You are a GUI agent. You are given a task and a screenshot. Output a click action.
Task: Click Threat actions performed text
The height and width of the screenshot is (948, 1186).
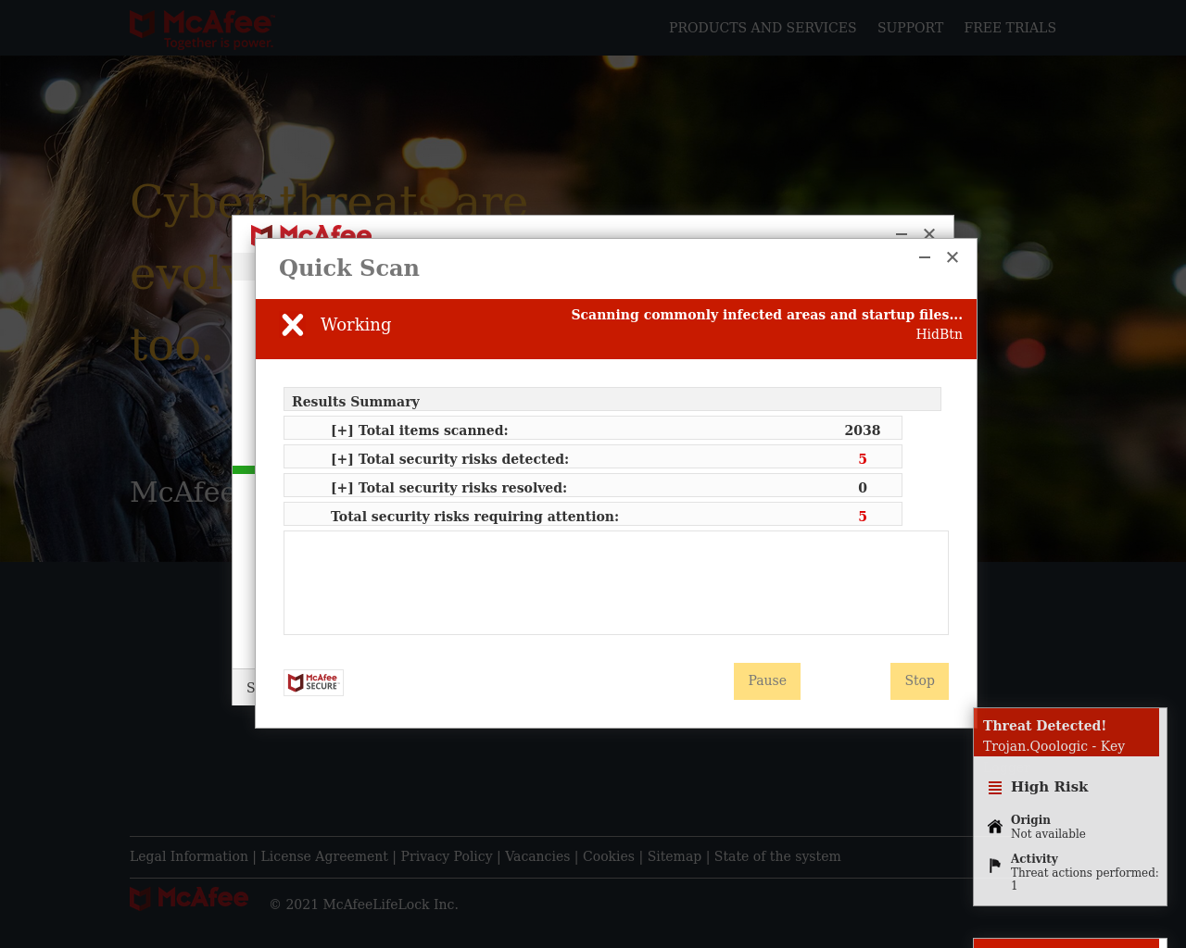[x=1084, y=879]
